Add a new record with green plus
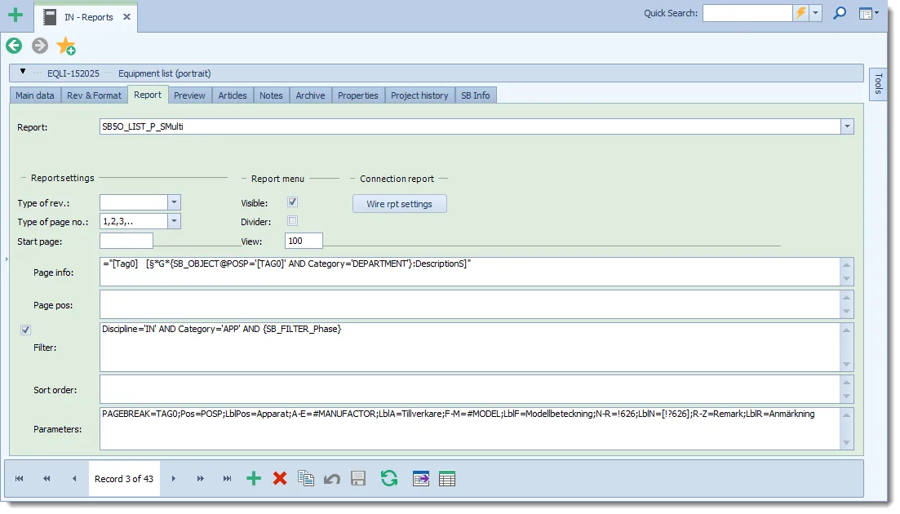The height and width of the screenshot is (514, 900). tap(253, 478)
